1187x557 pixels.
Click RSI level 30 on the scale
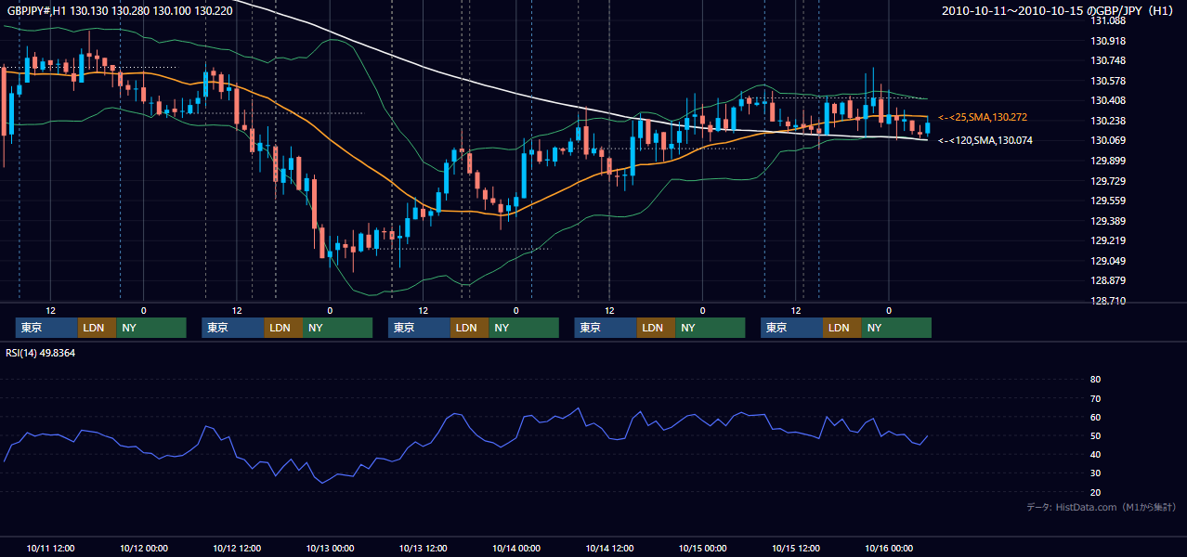point(1095,473)
